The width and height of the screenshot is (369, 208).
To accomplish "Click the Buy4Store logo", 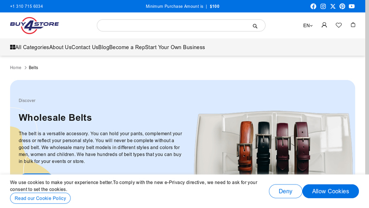I will click(x=35, y=25).
